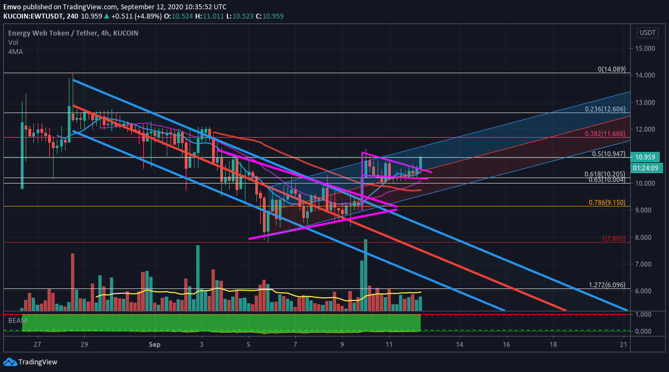The height and width of the screenshot is (372, 669).
Task: Select the Fibonacci label 0.65(10.004)
Action: tap(607, 179)
